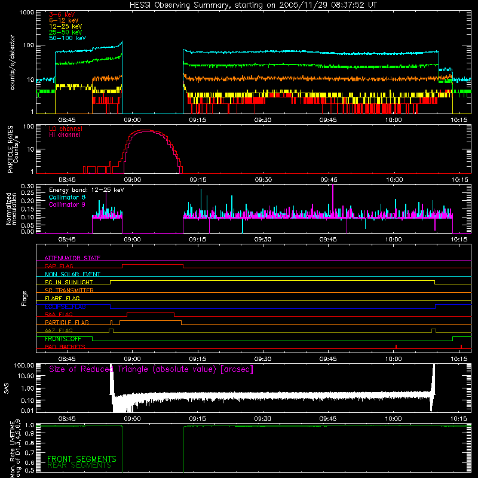
Task: Select the orange 6-12 keV legend label
Action: [x=64, y=20]
